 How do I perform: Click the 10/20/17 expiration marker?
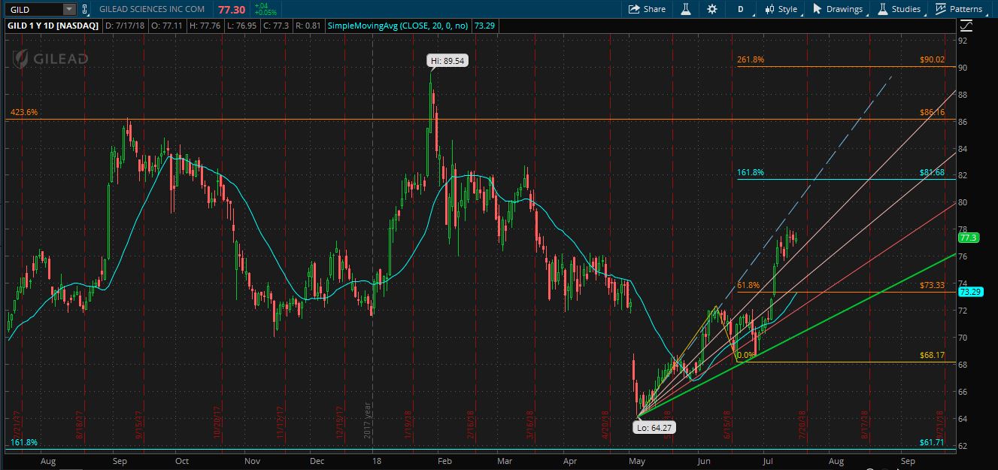(217, 423)
